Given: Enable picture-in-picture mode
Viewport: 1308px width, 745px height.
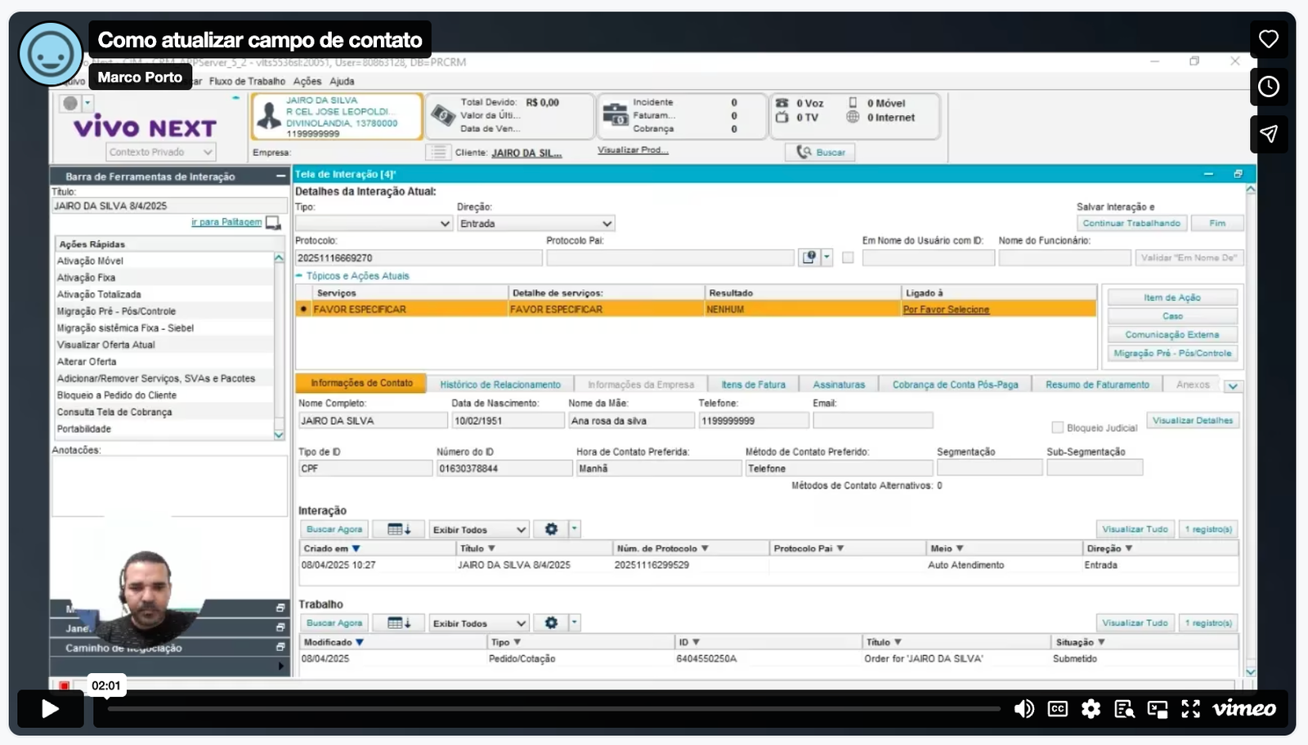Looking at the screenshot, I should tap(1158, 709).
